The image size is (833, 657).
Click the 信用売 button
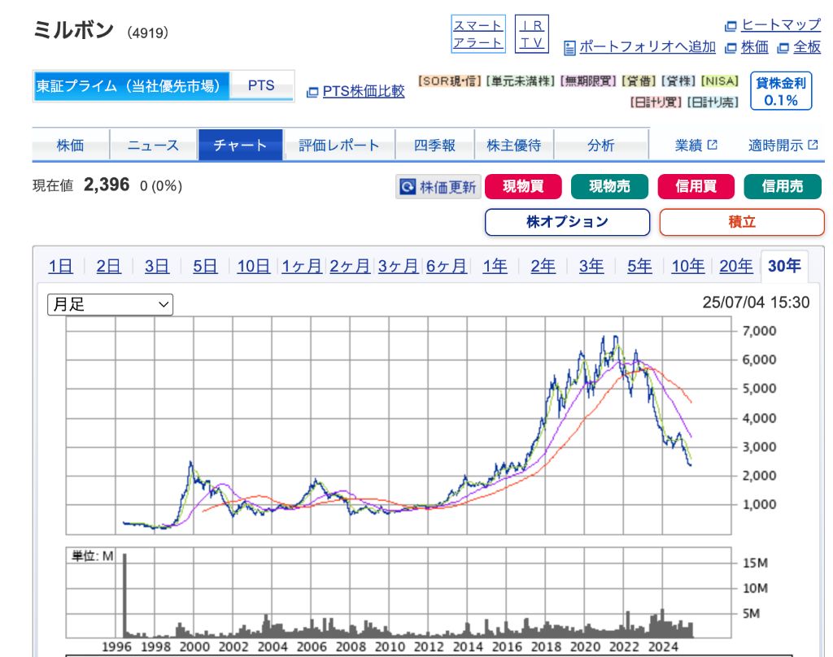tap(783, 186)
